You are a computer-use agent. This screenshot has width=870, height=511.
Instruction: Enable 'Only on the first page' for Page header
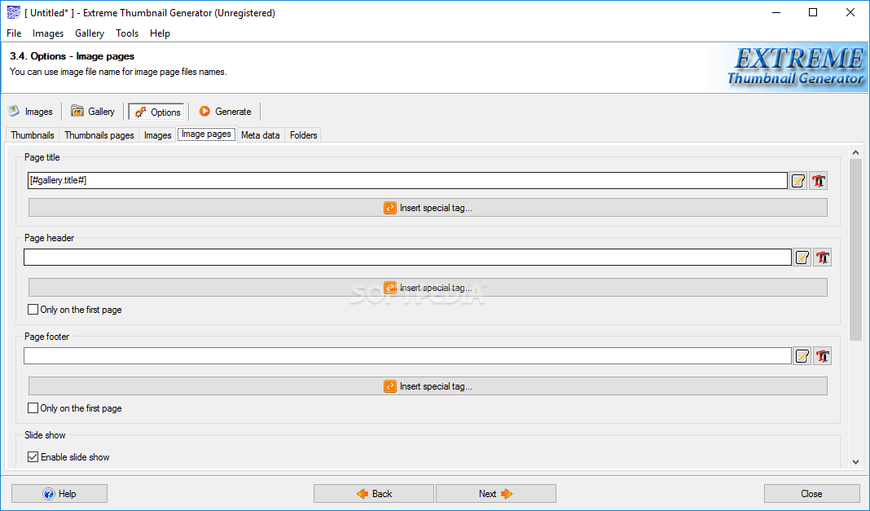pyautogui.click(x=33, y=310)
